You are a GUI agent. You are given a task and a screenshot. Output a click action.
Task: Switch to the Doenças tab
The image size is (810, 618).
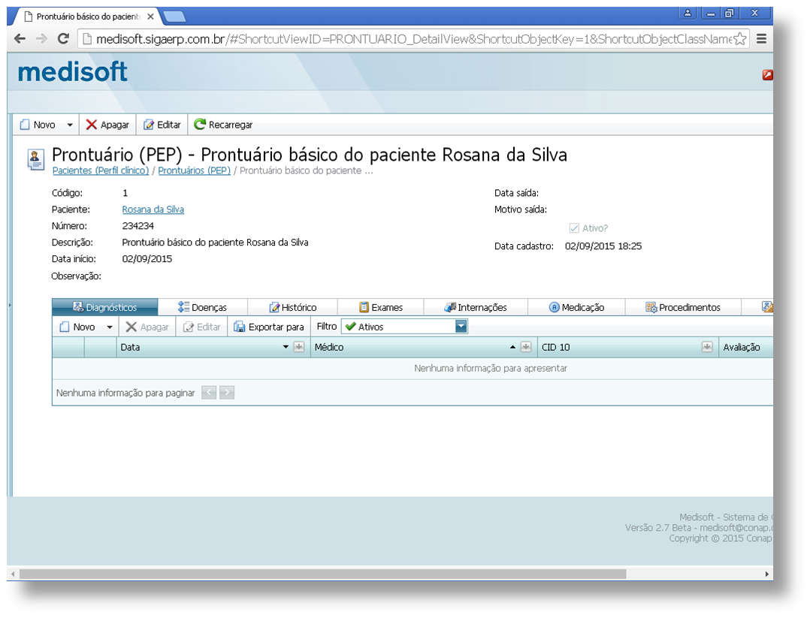(x=203, y=307)
